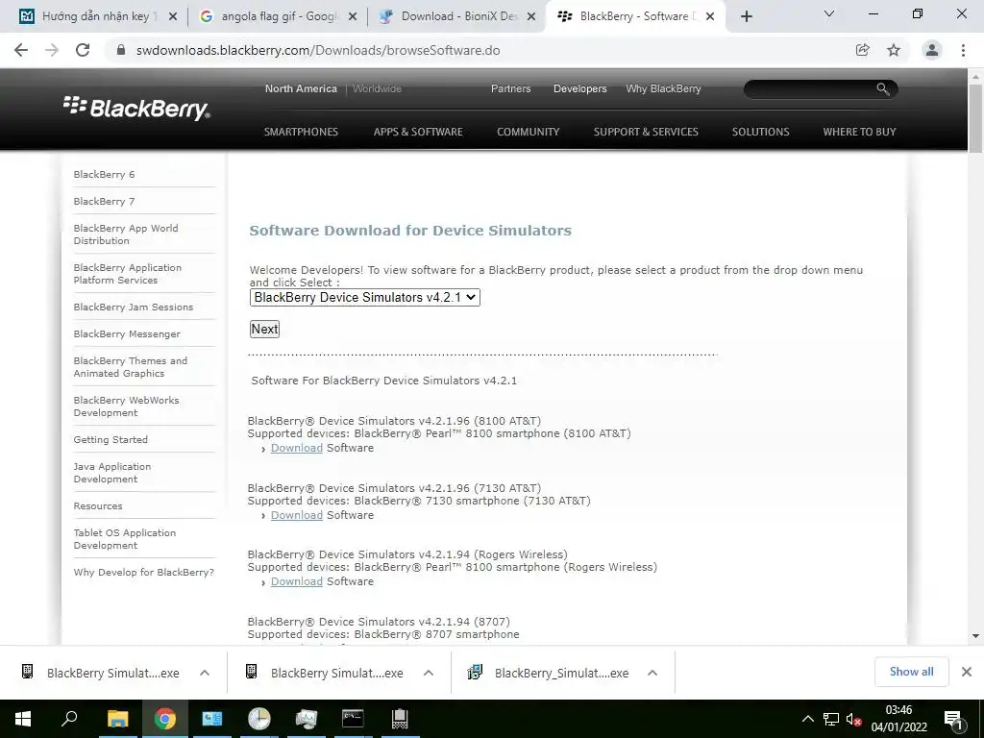Open Tablet OS Application Development link
Viewport: 984px width, 738px height.
point(125,539)
